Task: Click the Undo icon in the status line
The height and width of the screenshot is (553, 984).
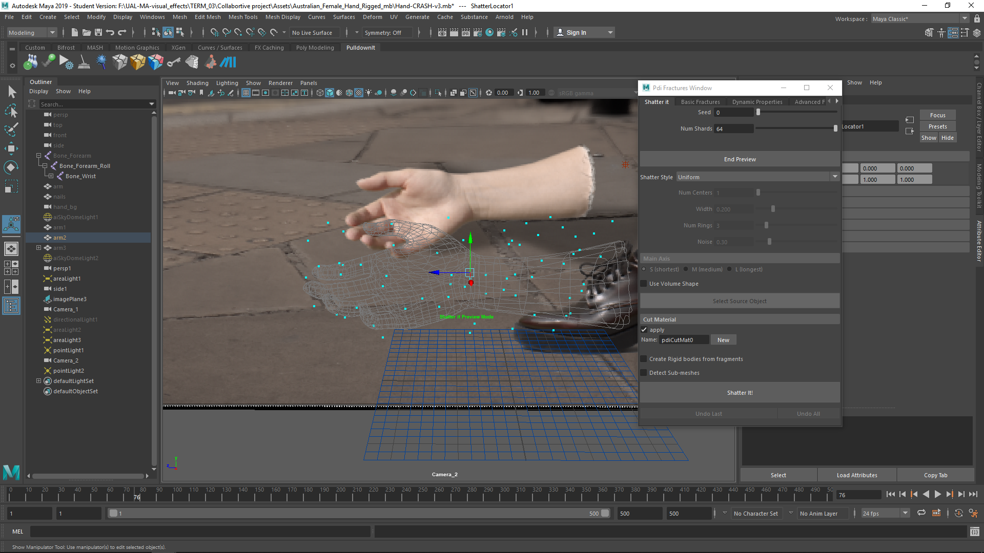Action: 110,33
